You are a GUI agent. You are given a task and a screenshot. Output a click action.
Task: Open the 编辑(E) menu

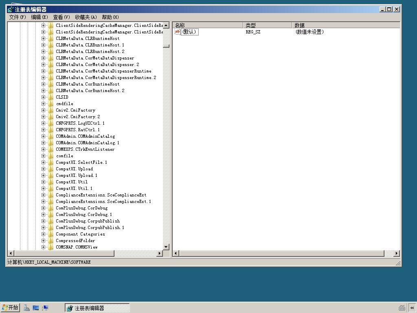40,17
